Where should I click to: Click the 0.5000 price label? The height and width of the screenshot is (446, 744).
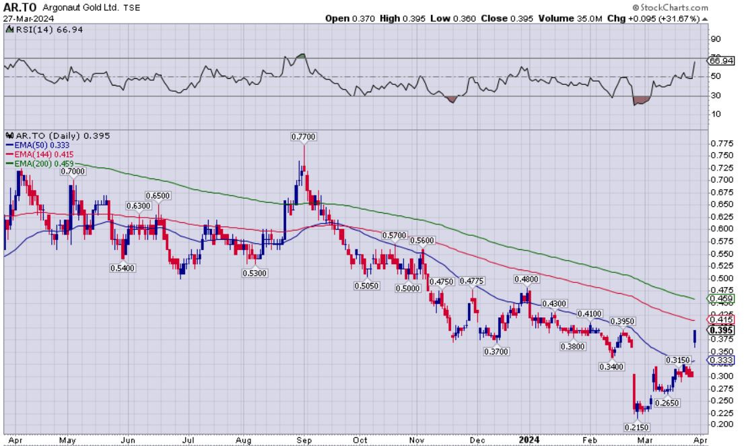point(408,288)
